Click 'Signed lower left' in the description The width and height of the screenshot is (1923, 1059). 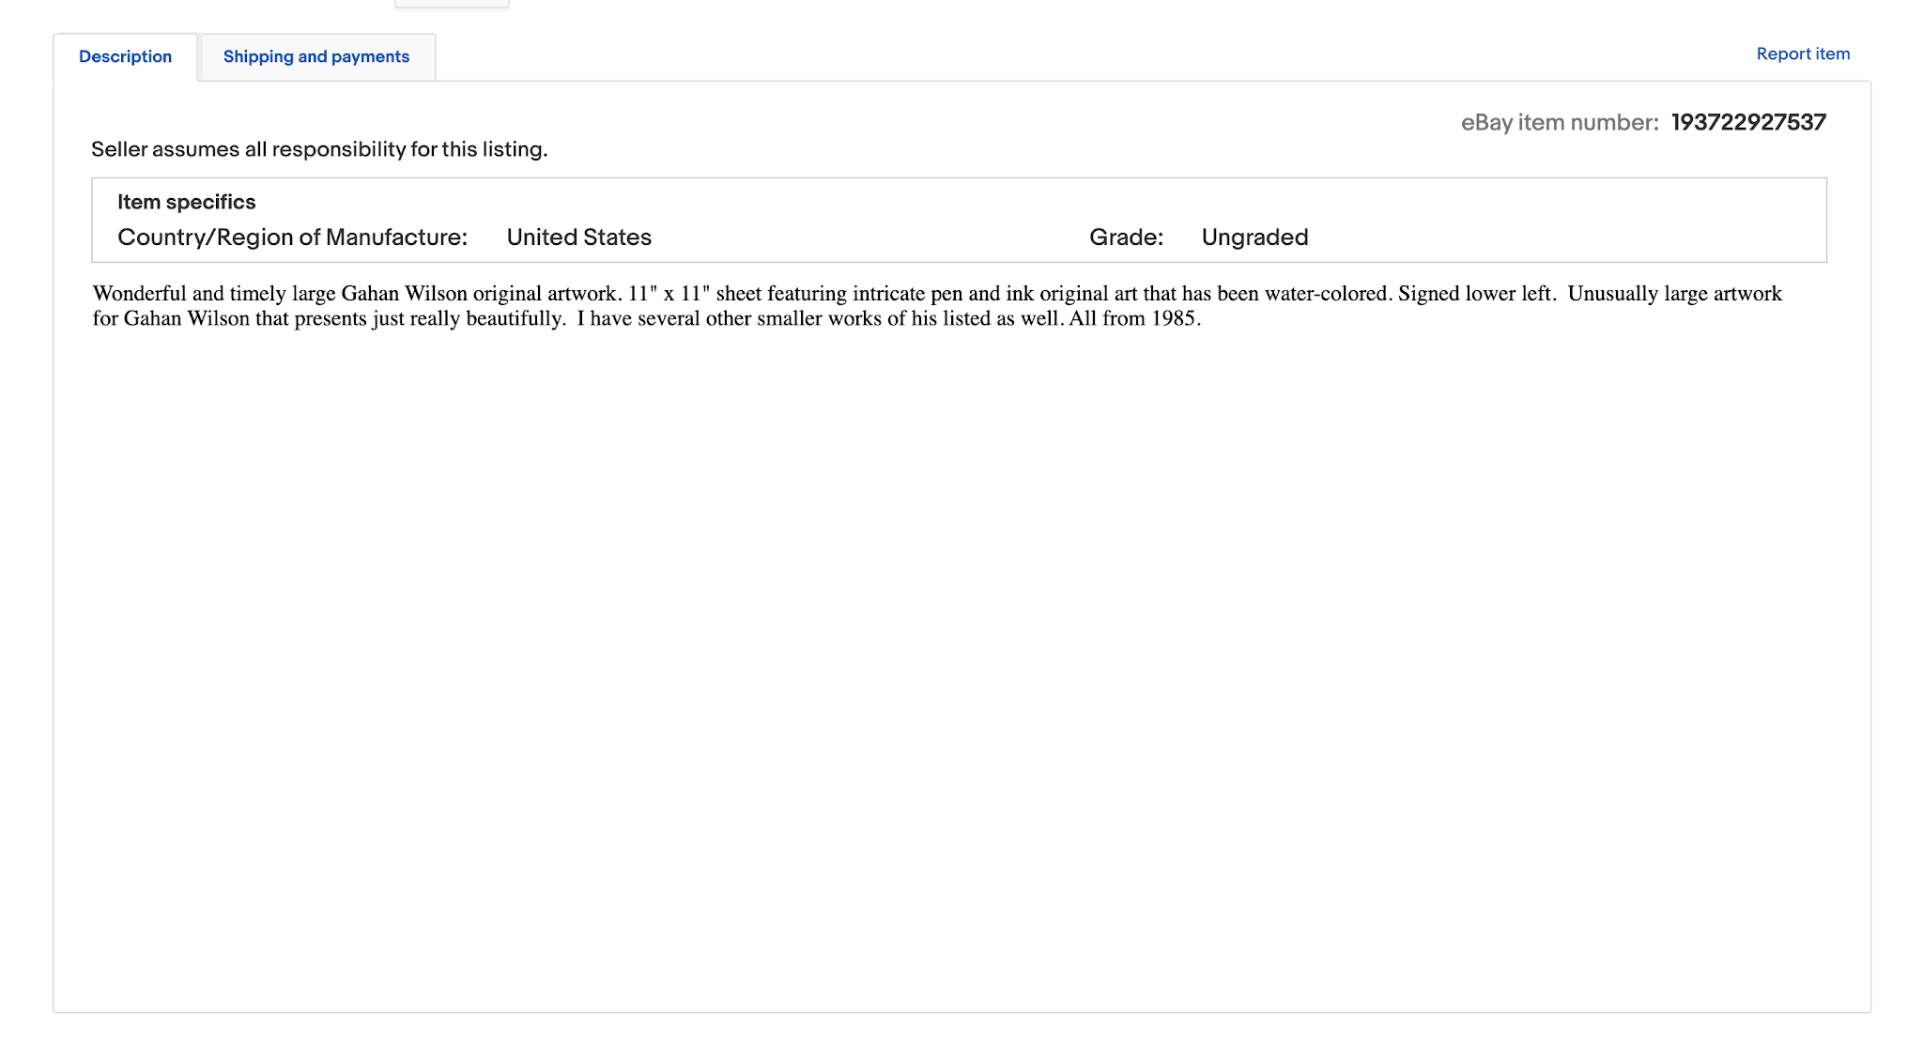[1474, 293]
